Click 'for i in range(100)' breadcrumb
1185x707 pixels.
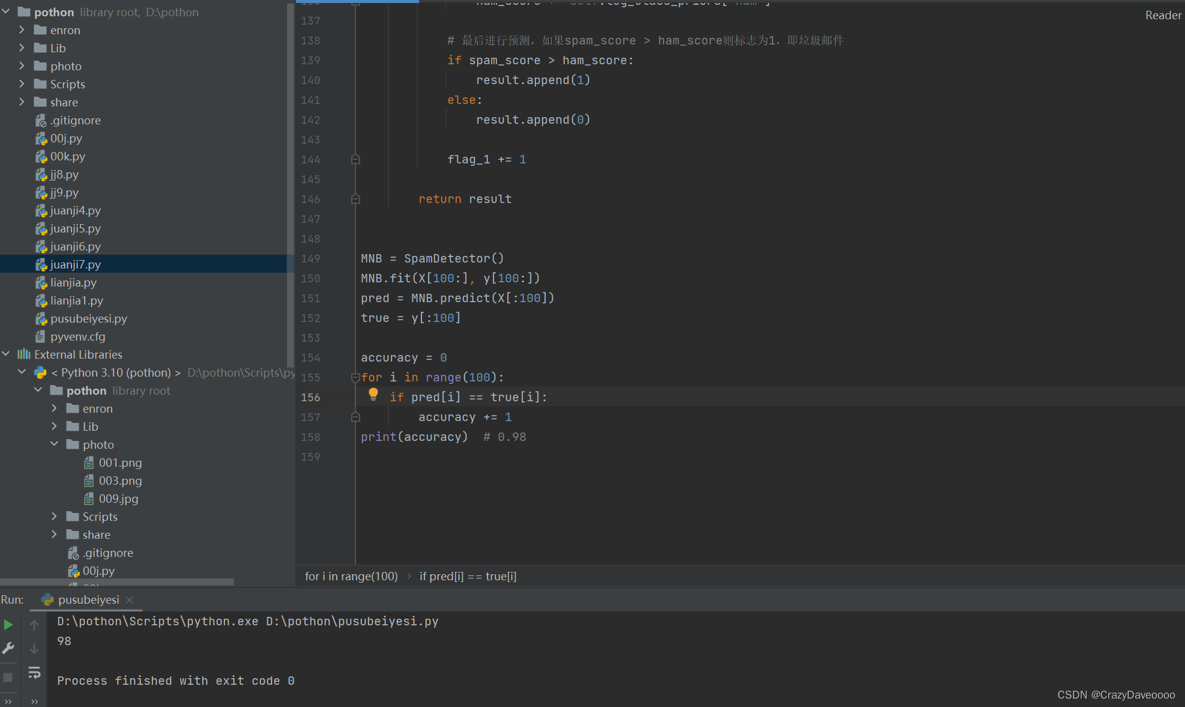(x=351, y=577)
